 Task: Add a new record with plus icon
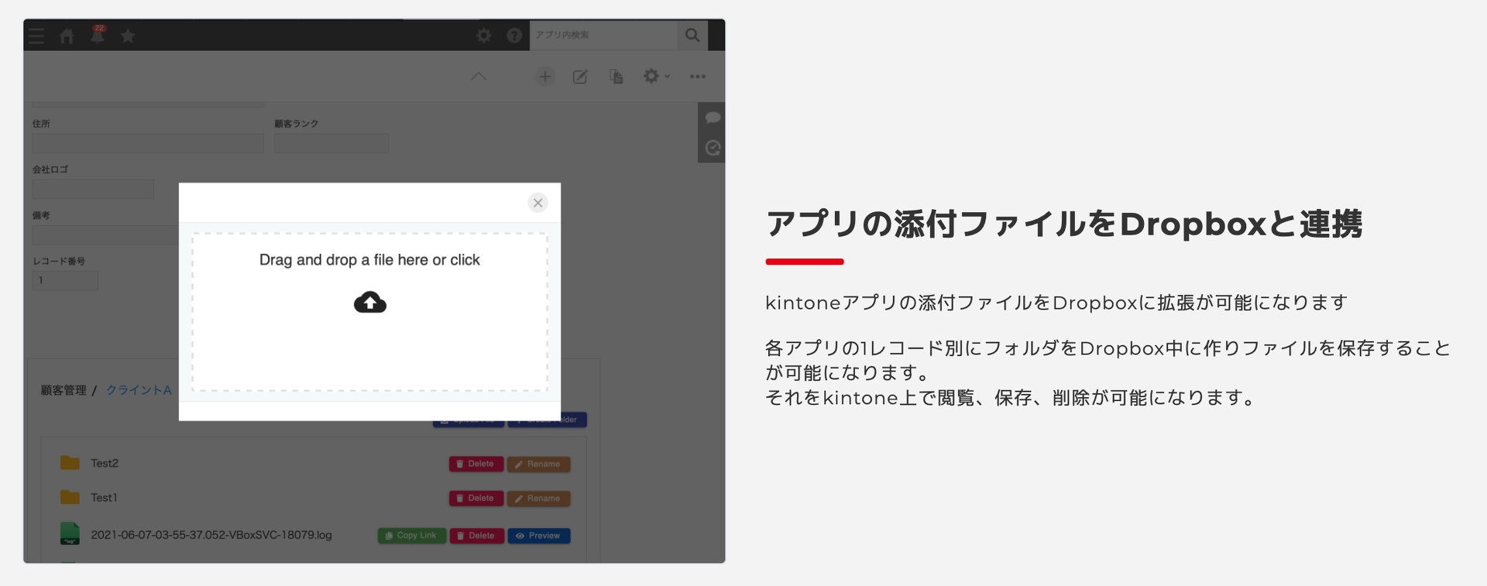(545, 77)
